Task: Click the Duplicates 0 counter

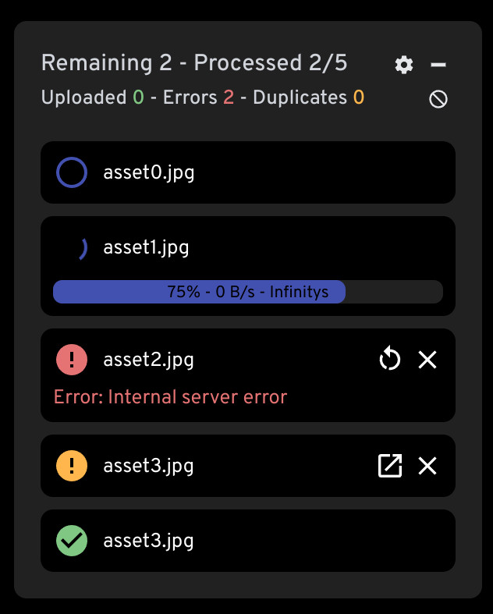Action: click(309, 97)
